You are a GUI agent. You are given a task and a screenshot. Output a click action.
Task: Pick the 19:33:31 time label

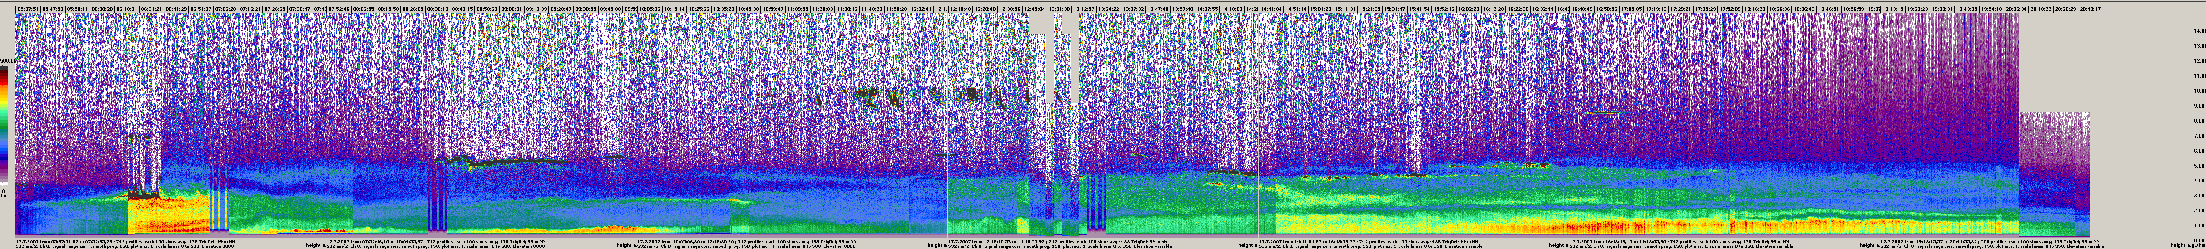click(x=1942, y=8)
